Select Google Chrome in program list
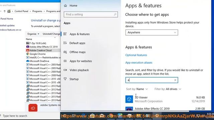 point(37,54)
